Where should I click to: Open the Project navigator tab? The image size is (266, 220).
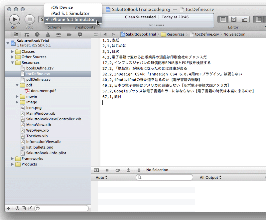click(16, 35)
